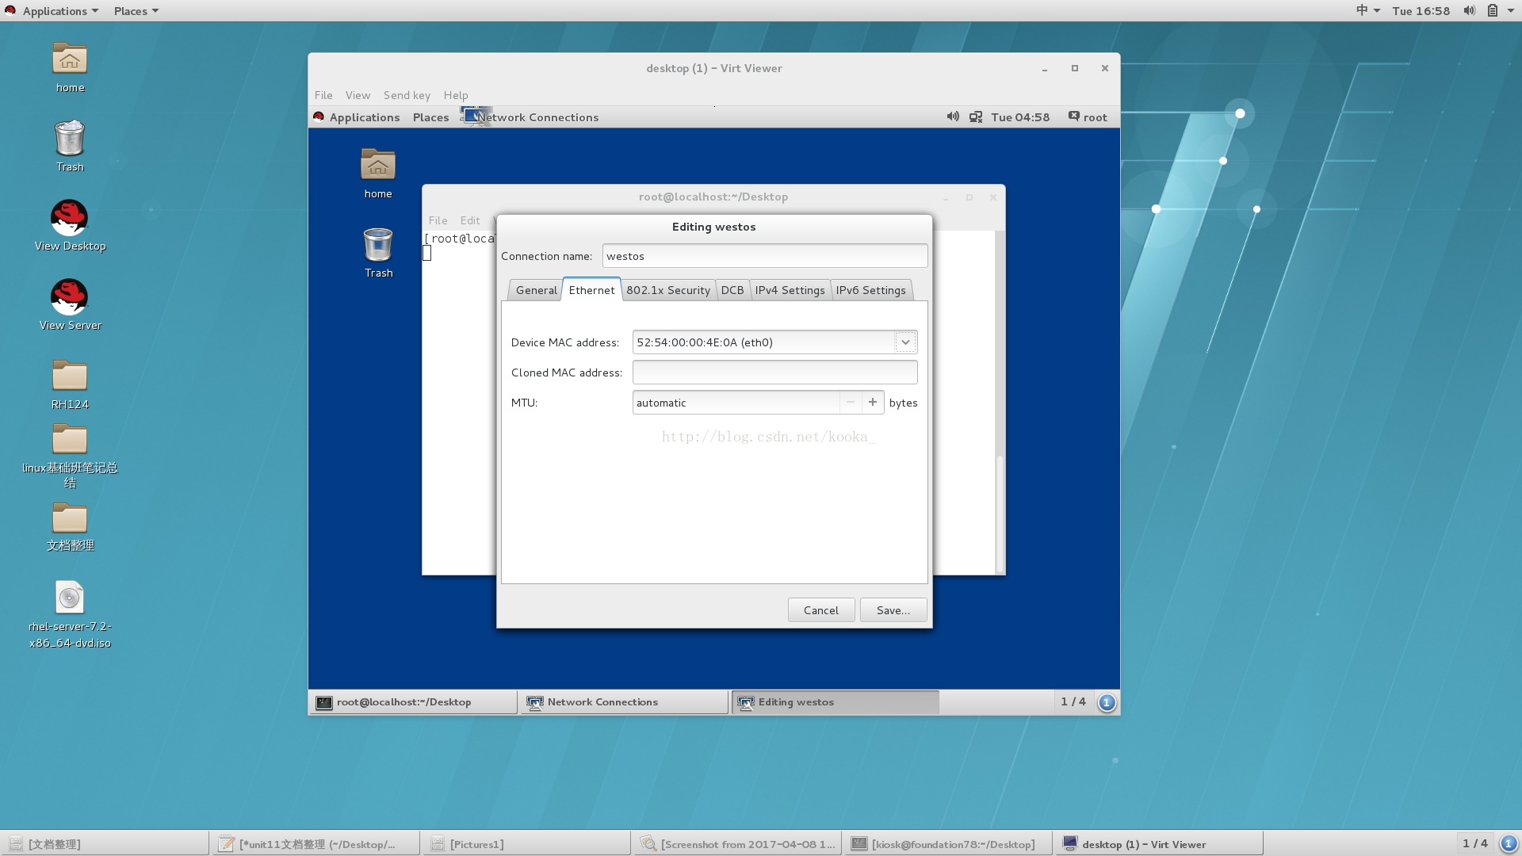Open the host input method menu
Image resolution: width=1522 pixels, height=856 pixels.
[x=1367, y=10]
